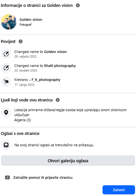Click Otvori galeriju oglasa button
This screenshot has height=196, width=137.
coord(68,161)
